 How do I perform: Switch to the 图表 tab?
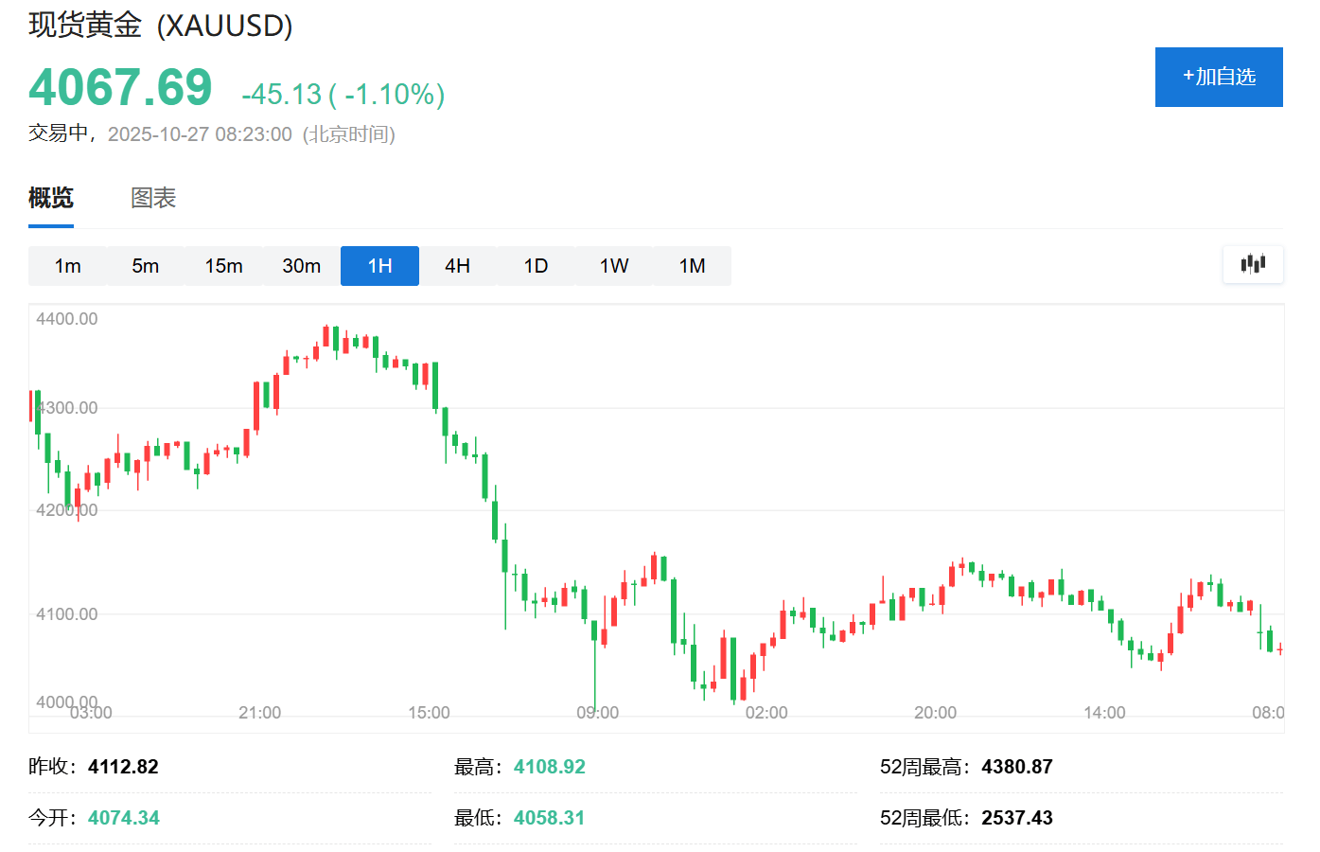153,198
